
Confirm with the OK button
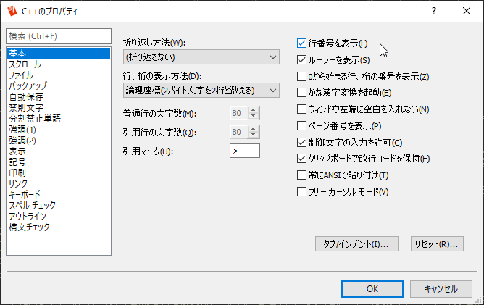coord(372,289)
